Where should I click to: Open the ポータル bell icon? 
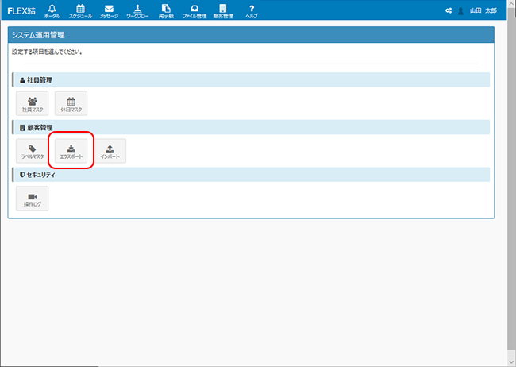[52, 11]
